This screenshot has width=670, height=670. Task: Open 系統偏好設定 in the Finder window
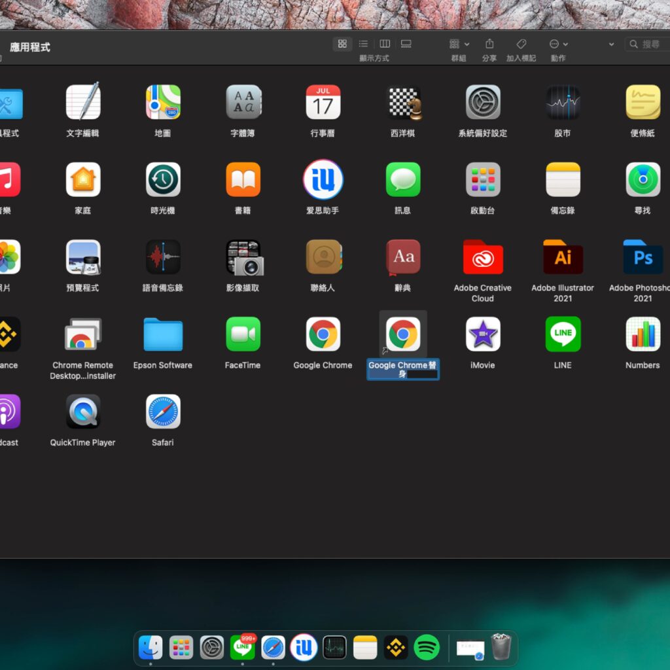(483, 103)
